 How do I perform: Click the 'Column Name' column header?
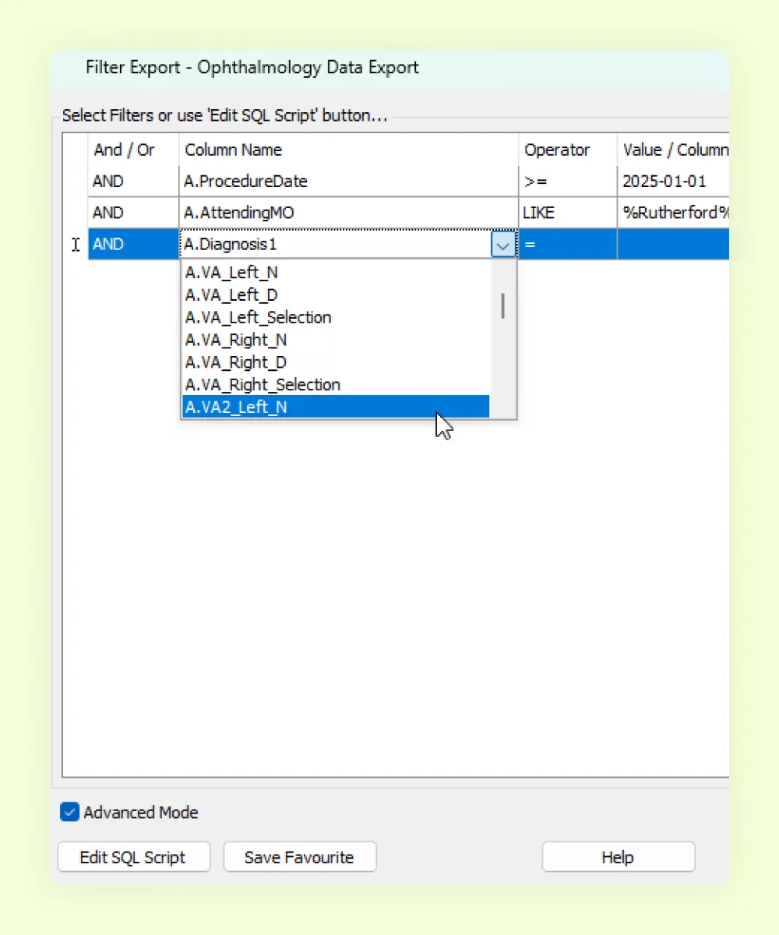(349, 150)
